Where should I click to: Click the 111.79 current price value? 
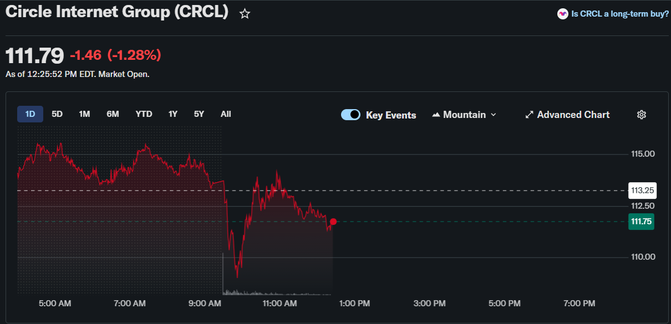(34, 55)
